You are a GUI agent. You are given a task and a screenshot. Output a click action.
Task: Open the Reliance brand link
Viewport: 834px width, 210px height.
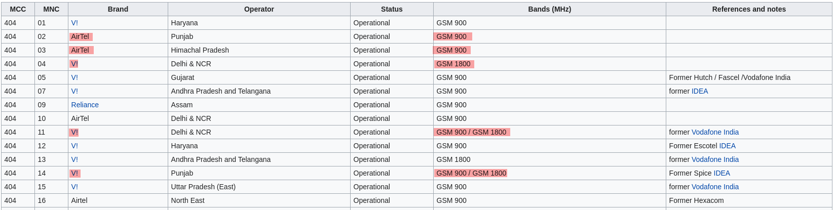pos(85,105)
